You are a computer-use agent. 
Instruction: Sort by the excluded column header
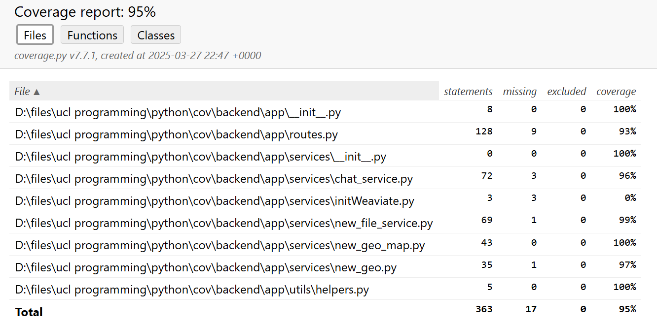[x=566, y=91]
